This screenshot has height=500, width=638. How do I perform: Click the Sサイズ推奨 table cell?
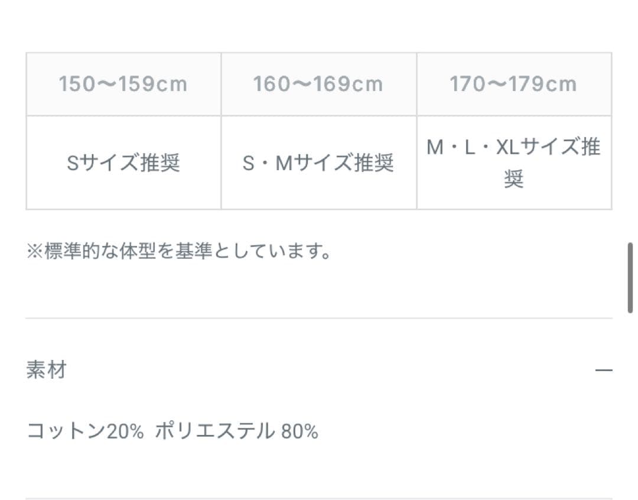[122, 161]
